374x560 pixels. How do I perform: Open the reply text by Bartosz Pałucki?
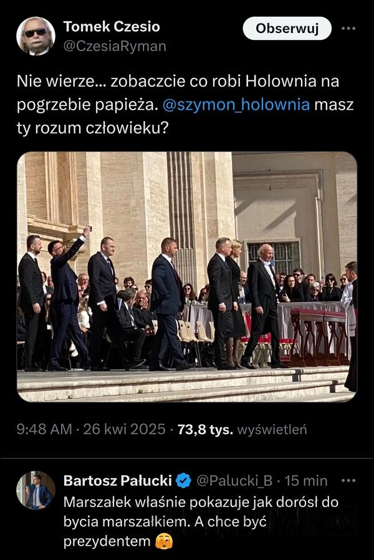click(x=201, y=522)
